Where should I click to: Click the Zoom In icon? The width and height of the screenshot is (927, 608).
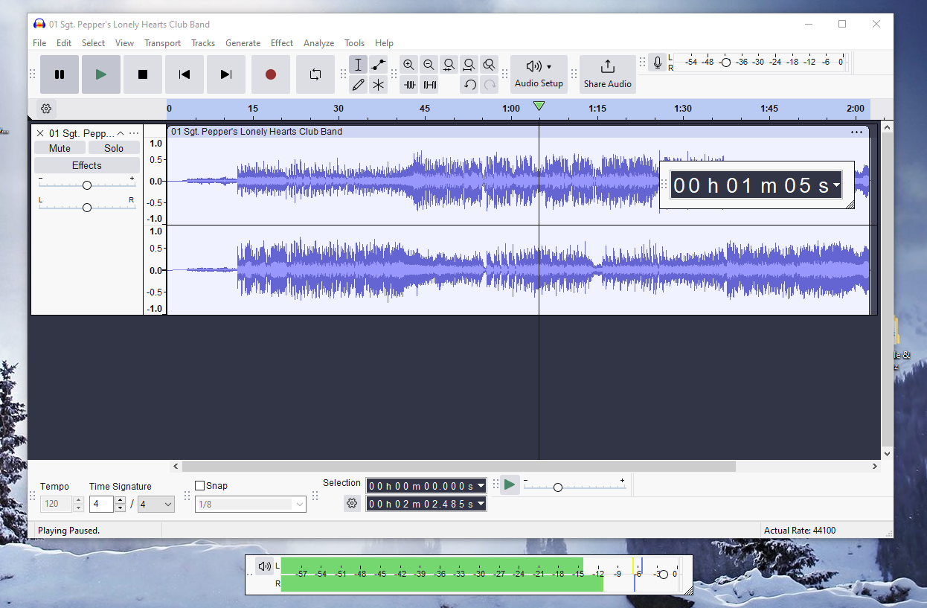(x=408, y=65)
